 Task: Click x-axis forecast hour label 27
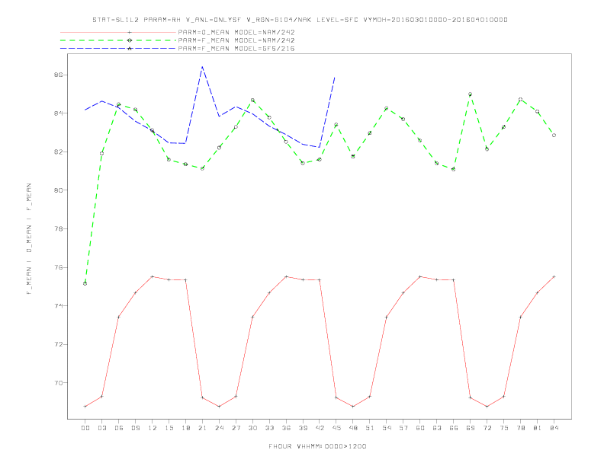pos(236,428)
